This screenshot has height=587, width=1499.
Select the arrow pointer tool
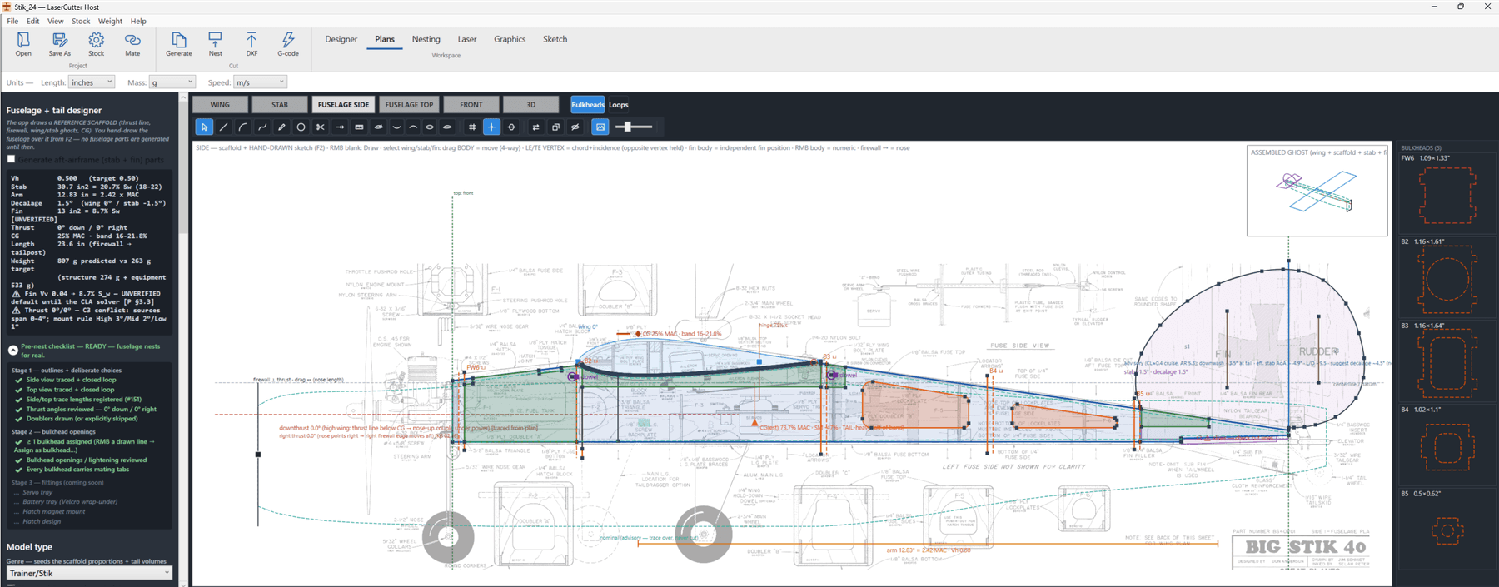[x=204, y=127]
